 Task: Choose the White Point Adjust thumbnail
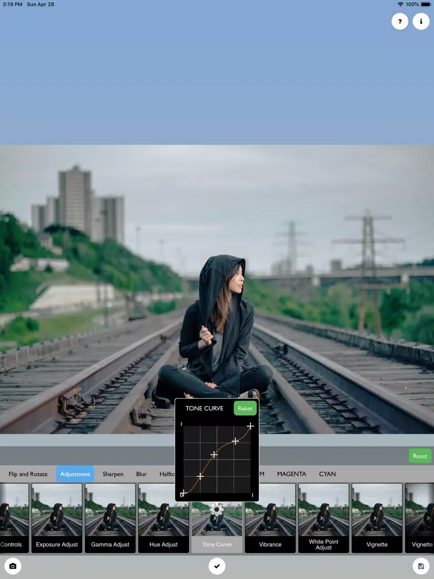pyautogui.click(x=323, y=518)
